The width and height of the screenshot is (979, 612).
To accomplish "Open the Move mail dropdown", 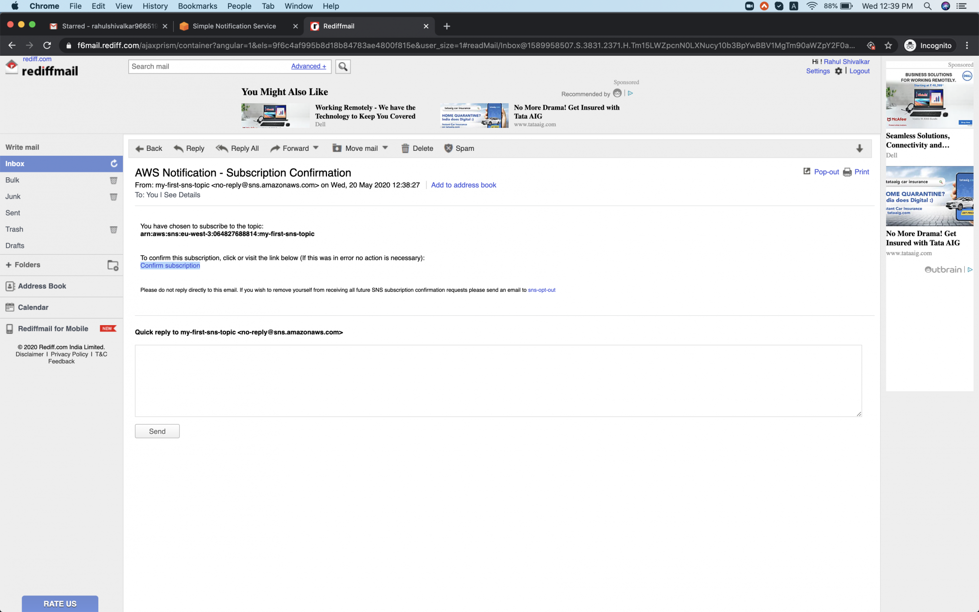I will tap(385, 148).
